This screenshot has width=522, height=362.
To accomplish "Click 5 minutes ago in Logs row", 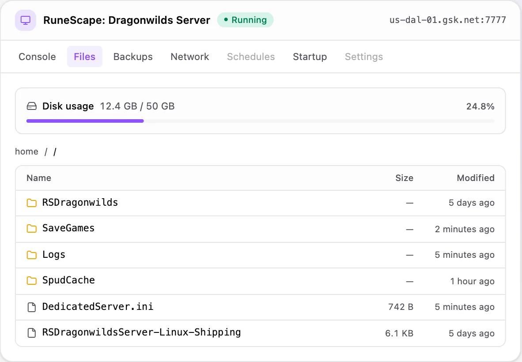I will click(x=465, y=255).
